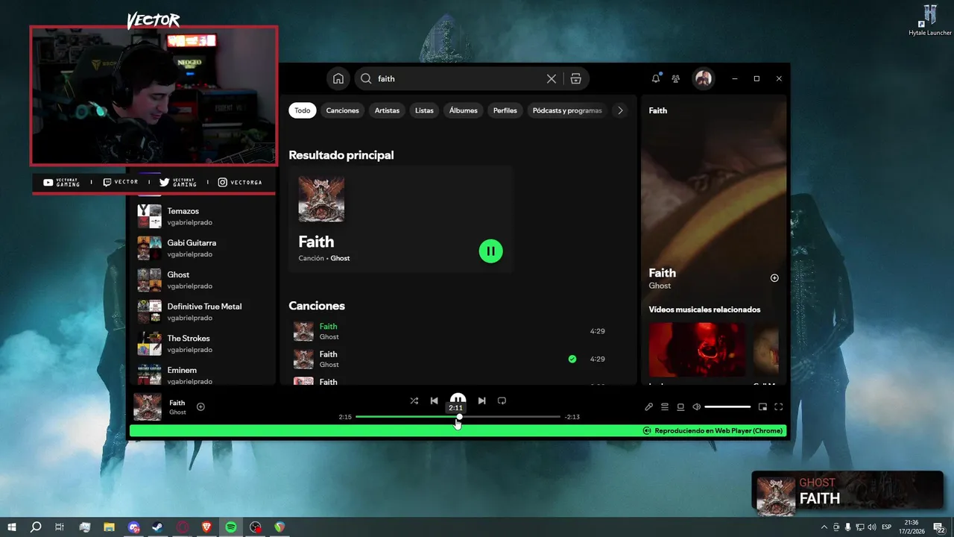
Task: Open Temazos playlist in sidebar
Action: click(201, 216)
